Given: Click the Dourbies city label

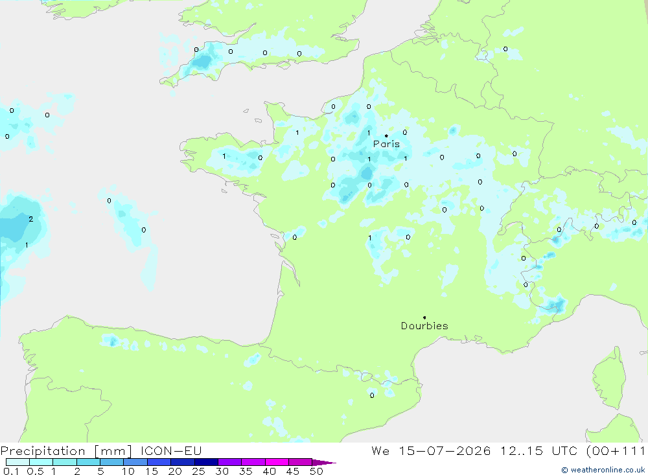Looking at the screenshot, I should coord(424,326).
